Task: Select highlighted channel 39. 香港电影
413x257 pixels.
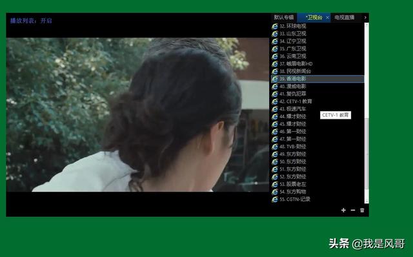Action: 317,79
